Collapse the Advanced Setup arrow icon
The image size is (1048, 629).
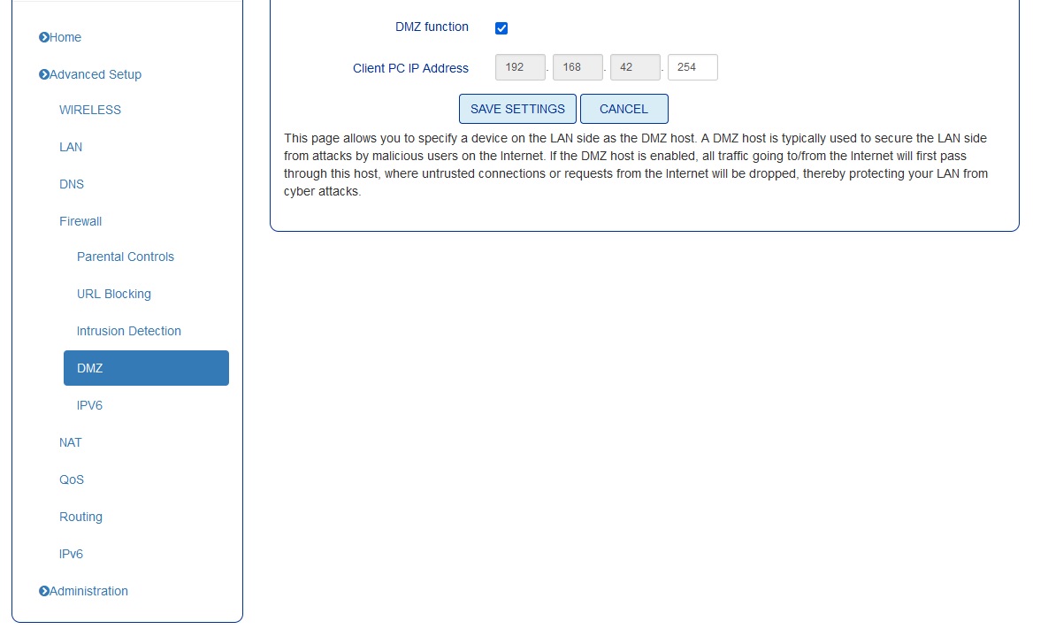click(44, 74)
